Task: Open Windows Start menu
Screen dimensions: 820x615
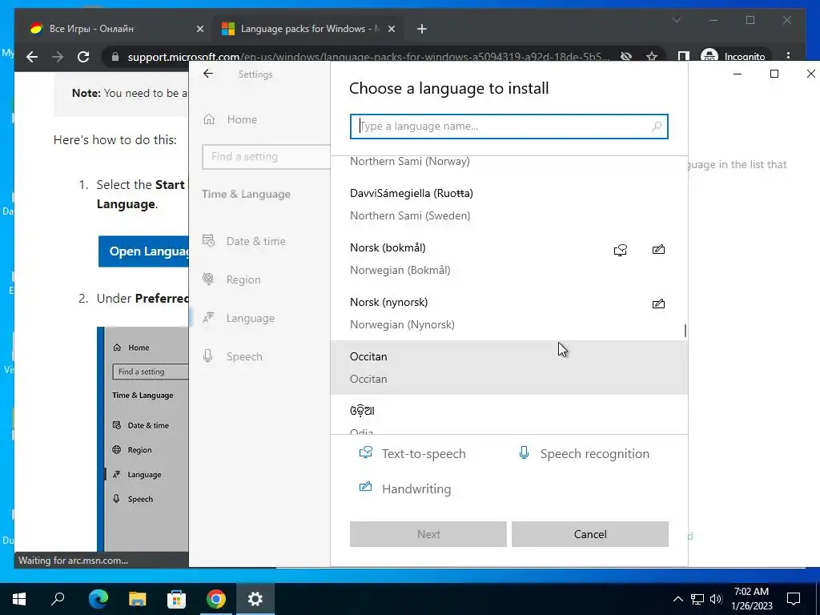Action: (19, 599)
